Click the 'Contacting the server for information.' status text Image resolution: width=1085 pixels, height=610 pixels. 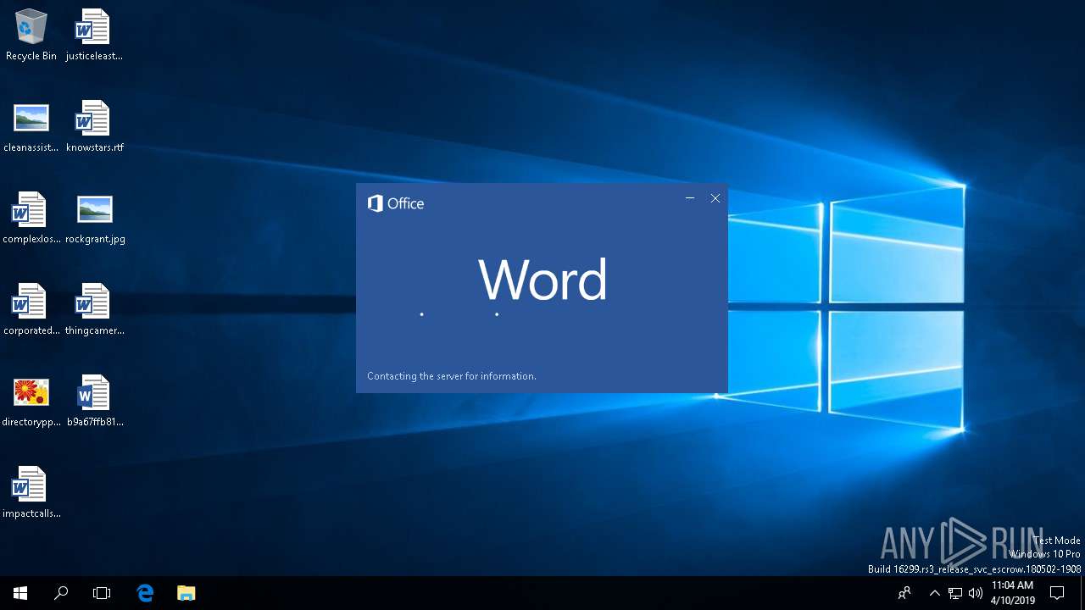click(x=452, y=376)
